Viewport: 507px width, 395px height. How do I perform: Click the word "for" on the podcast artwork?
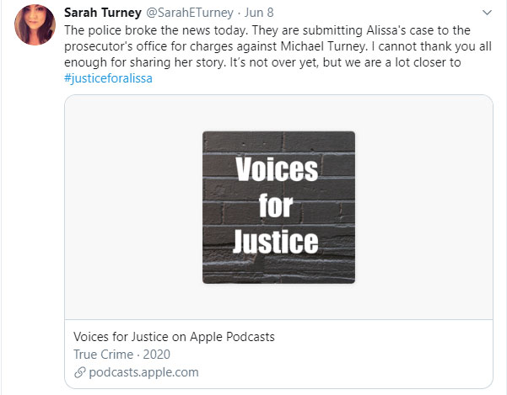(x=277, y=206)
